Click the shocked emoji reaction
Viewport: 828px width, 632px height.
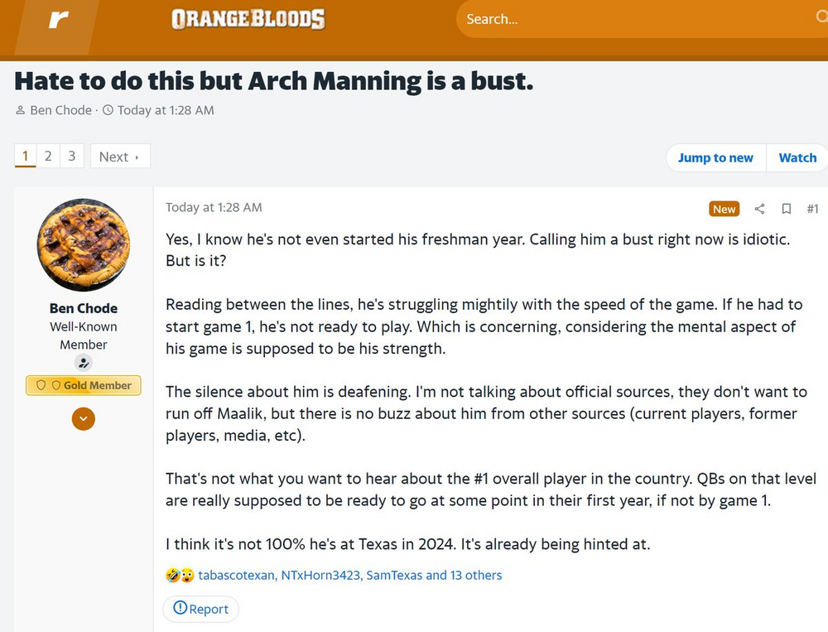click(185, 574)
